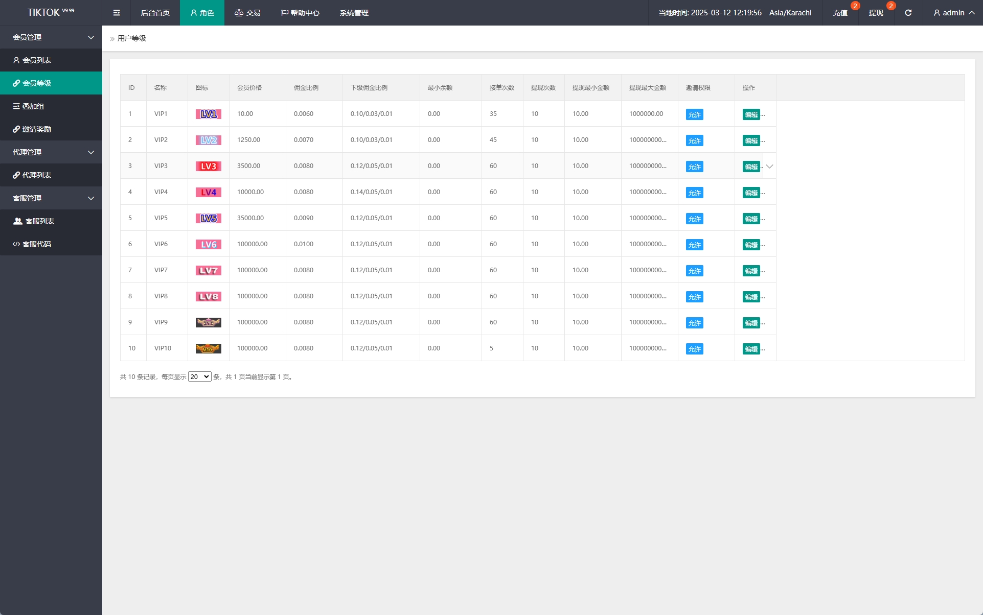Click the refresh icon in top bar
The image size is (983, 615).
click(x=908, y=13)
